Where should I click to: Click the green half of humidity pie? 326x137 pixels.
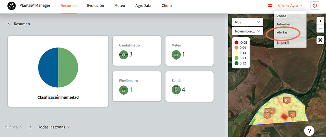68,68
